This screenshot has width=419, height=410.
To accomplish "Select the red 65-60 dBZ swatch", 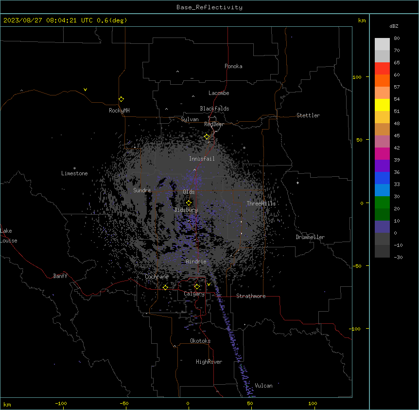I will pyautogui.click(x=382, y=69).
